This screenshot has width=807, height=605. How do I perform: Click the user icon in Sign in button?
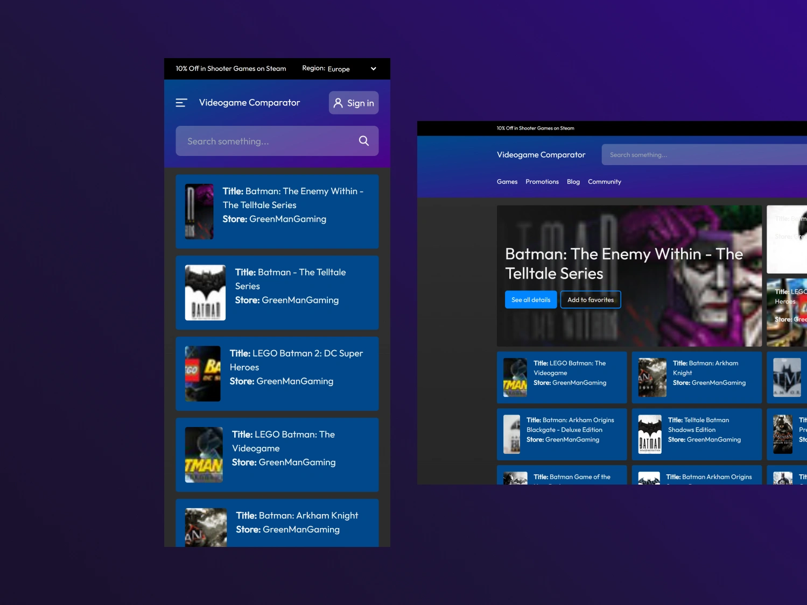[x=338, y=103]
